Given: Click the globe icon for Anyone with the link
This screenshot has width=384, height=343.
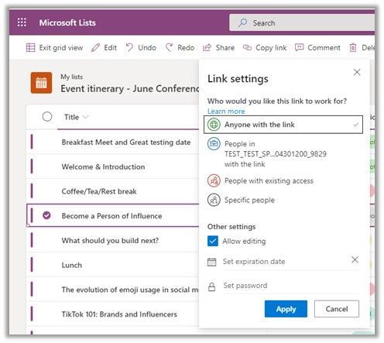Looking at the screenshot, I should click(x=214, y=125).
